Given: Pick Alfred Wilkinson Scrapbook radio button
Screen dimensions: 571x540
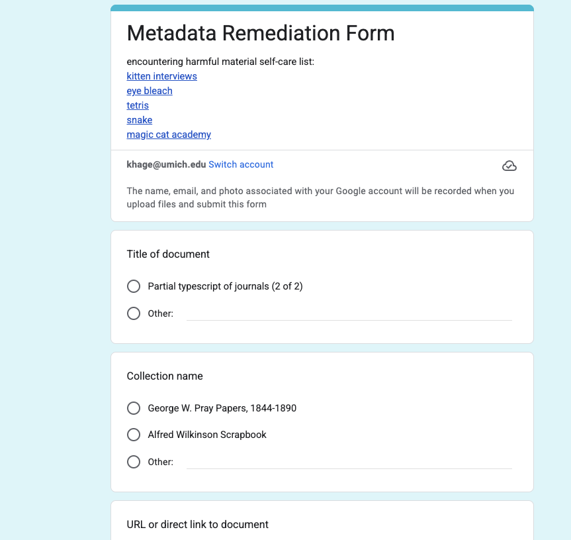Looking at the screenshot, I should click(134, 435).
